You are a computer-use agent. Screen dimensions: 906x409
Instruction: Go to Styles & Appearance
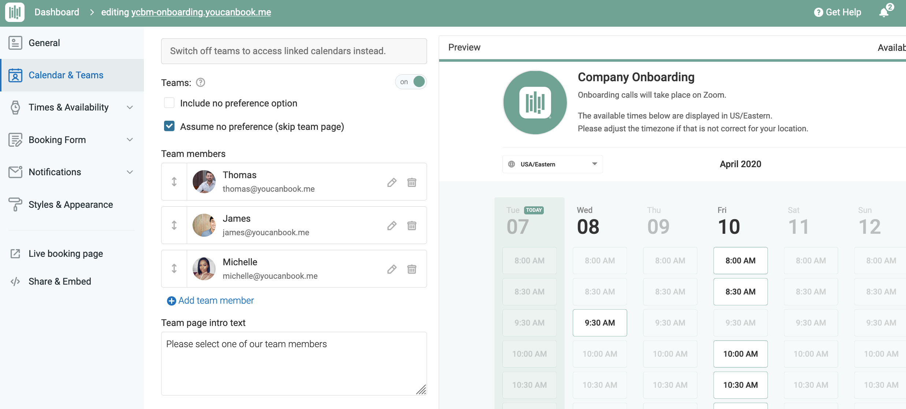coord(71,204)
